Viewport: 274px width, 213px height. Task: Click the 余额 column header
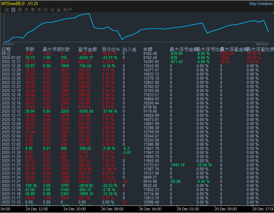pyautogui.click(x=148, y=49)
